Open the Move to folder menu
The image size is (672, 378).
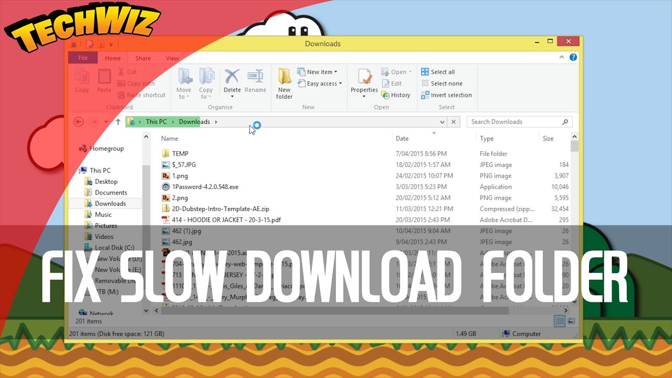click(x=184, y=83)
